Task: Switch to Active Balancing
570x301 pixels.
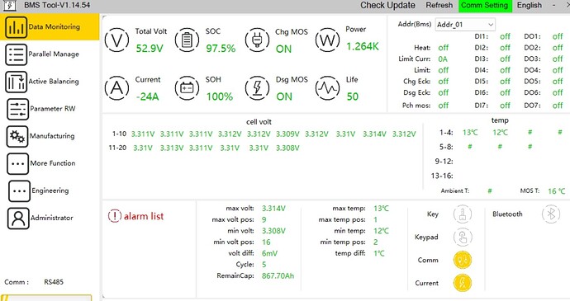Action: (x=50, y=82)
